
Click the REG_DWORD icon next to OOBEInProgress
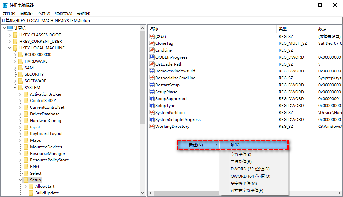[152, 57]
